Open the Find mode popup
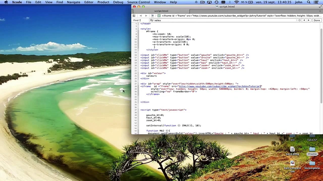 (137, 20)
